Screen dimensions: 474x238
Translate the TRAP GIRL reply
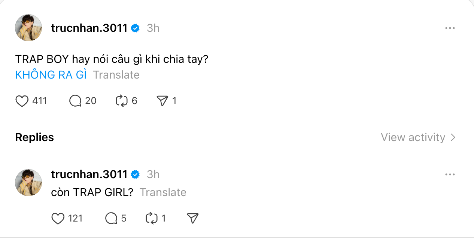pos(163,192)
